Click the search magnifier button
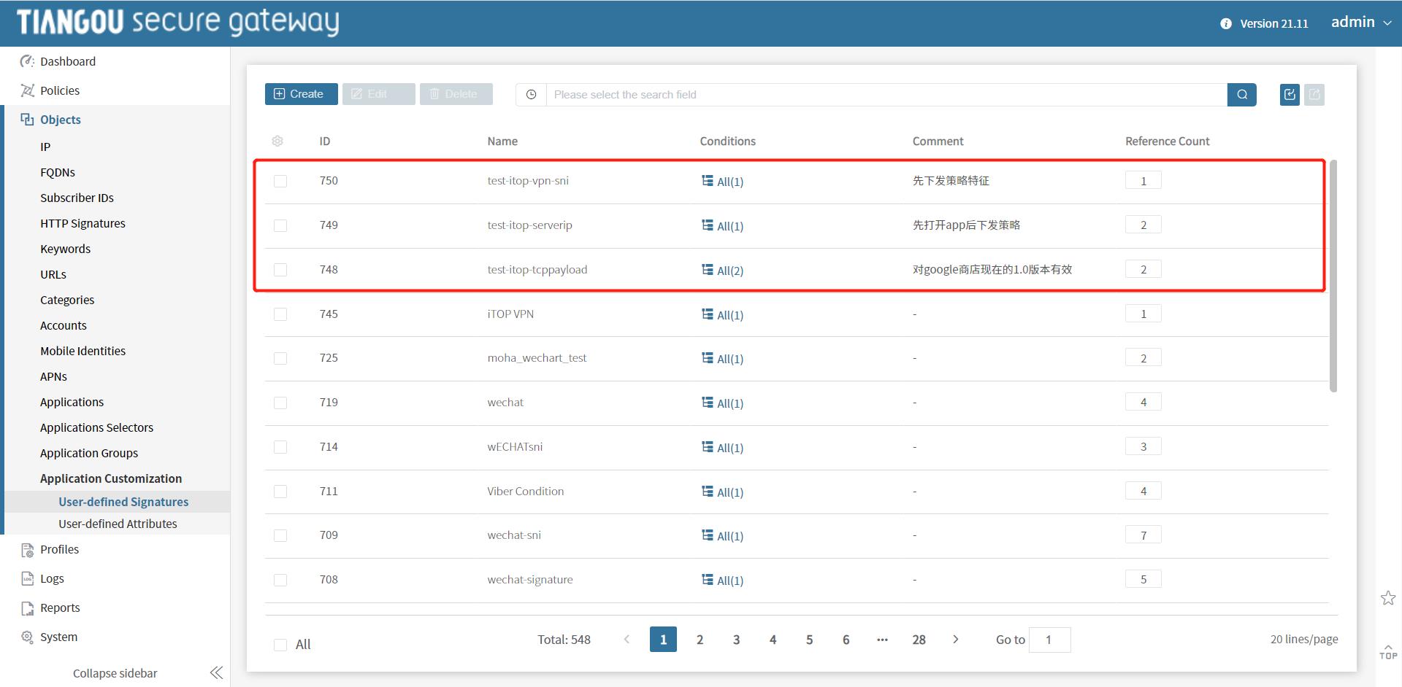This screenshot has height=687, width=1402. point(1241,95)
